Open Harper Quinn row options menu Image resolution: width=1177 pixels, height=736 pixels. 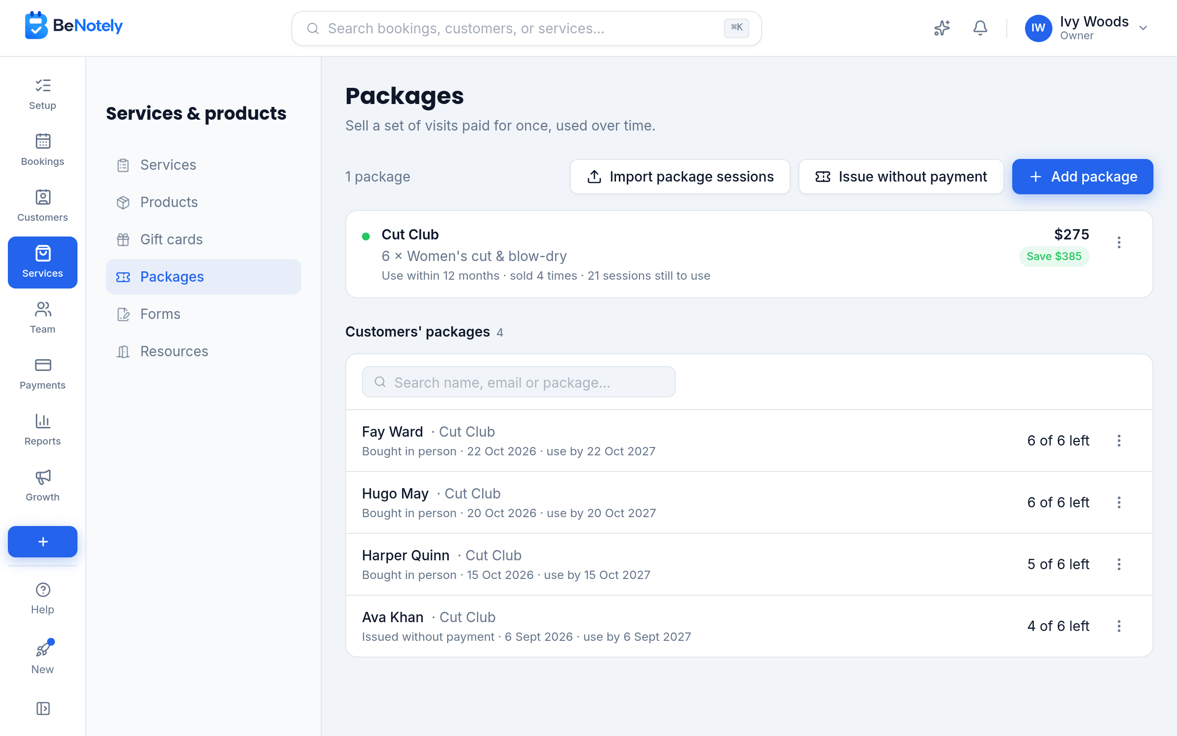pyautogui.click(x=1119, y=564)
